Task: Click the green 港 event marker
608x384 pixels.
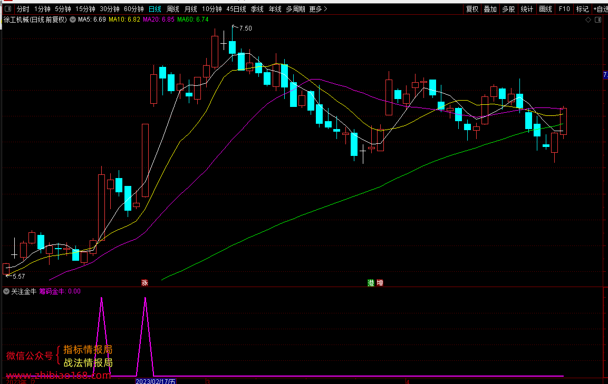Action: tap(371, 283)
